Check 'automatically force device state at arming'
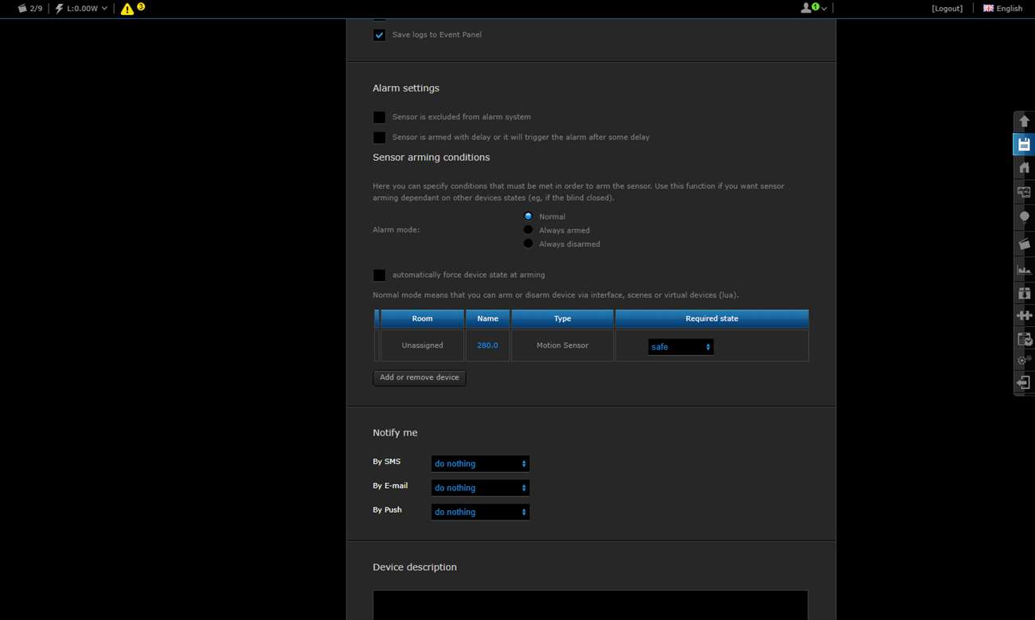 click(379, 275)
